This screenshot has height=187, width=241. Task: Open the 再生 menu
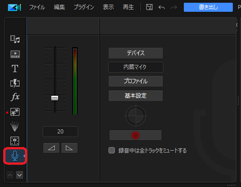(x=128, y=7)
